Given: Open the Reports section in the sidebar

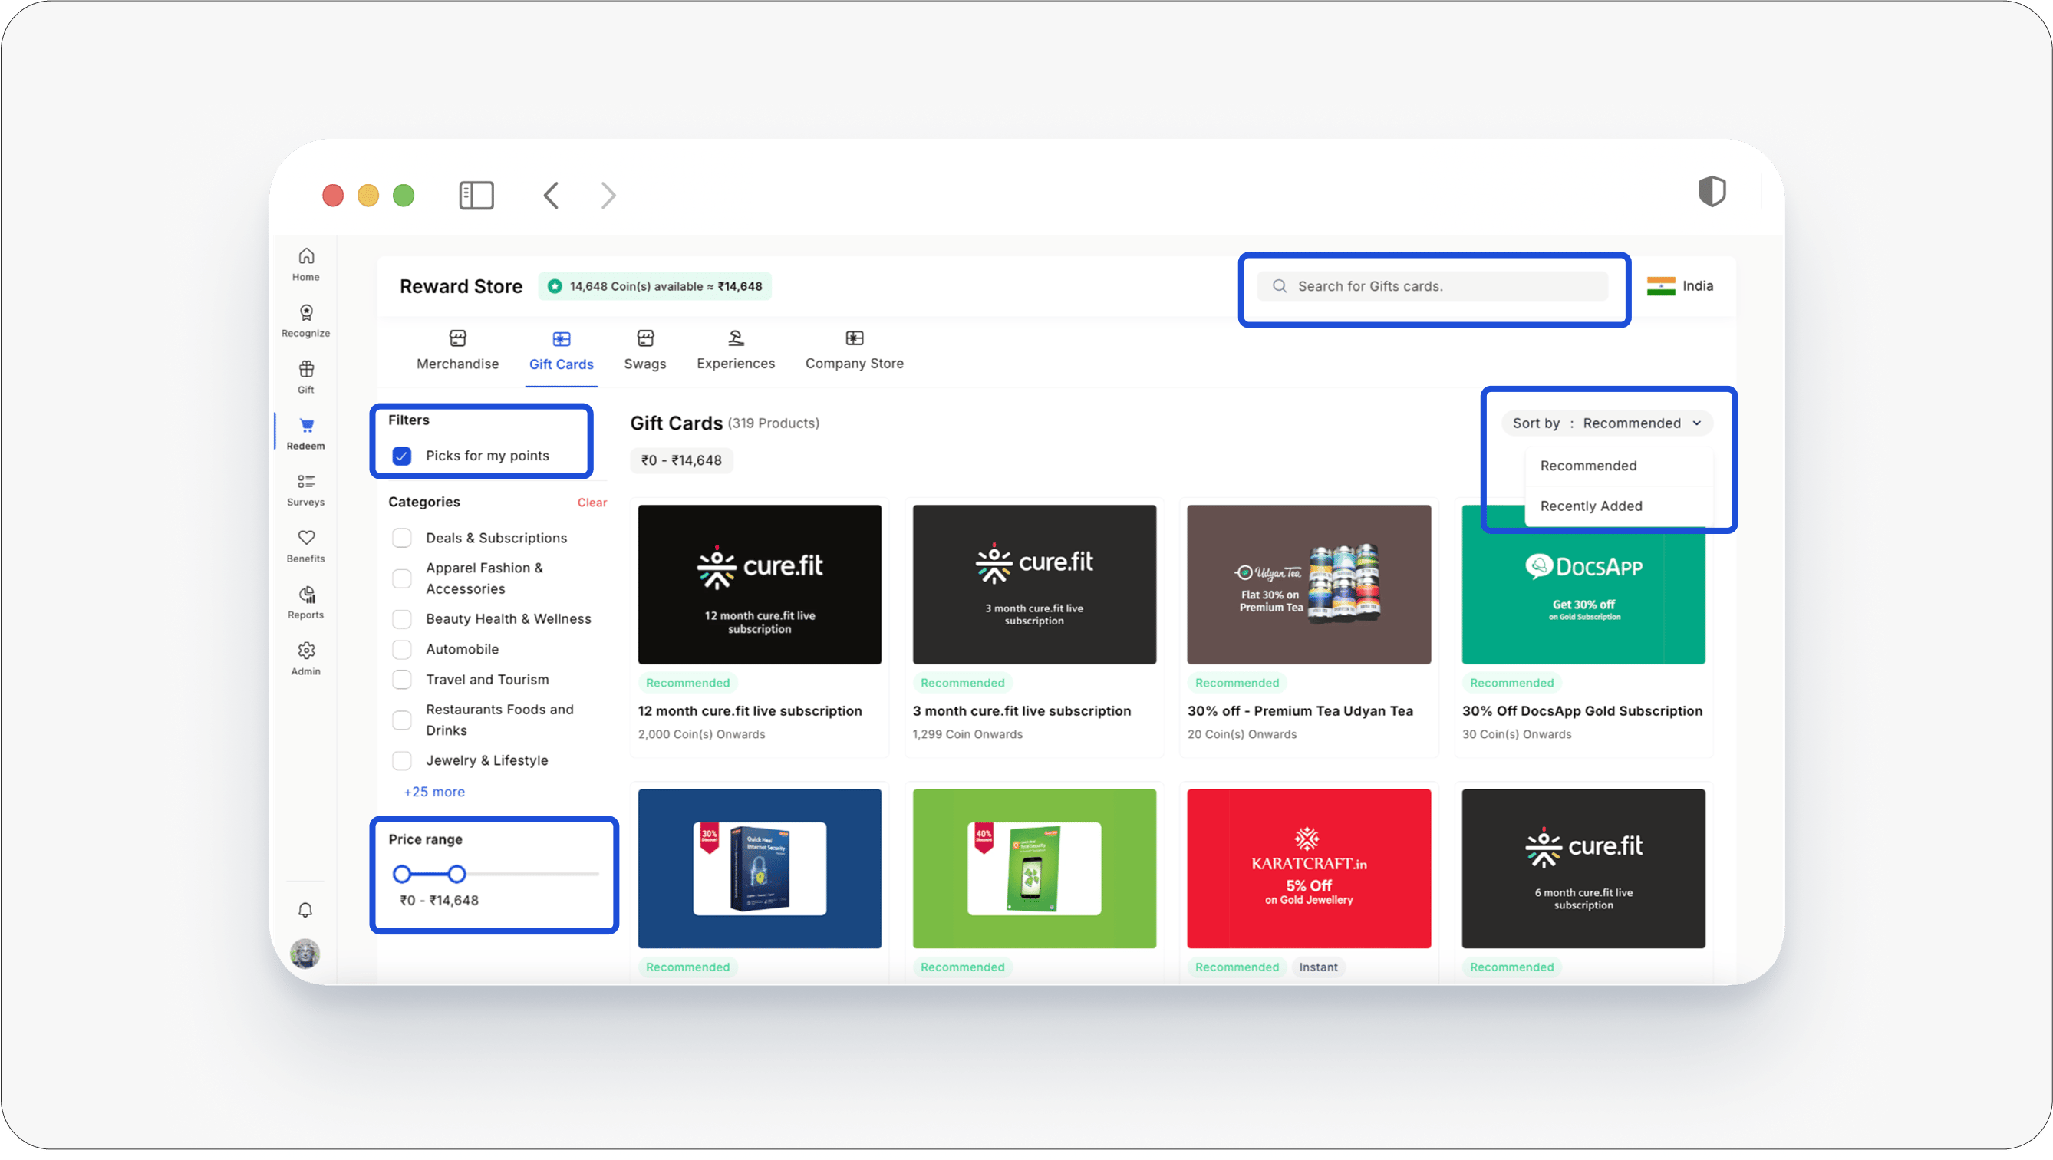Looking at the screenshot, I should click(305, 602).
